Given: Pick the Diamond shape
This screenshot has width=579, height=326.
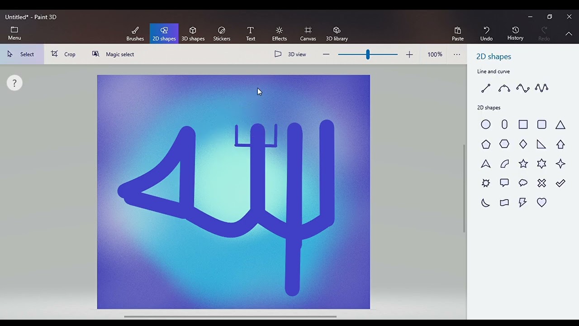Looking at the screenshot, I should (x=523, y=144).
